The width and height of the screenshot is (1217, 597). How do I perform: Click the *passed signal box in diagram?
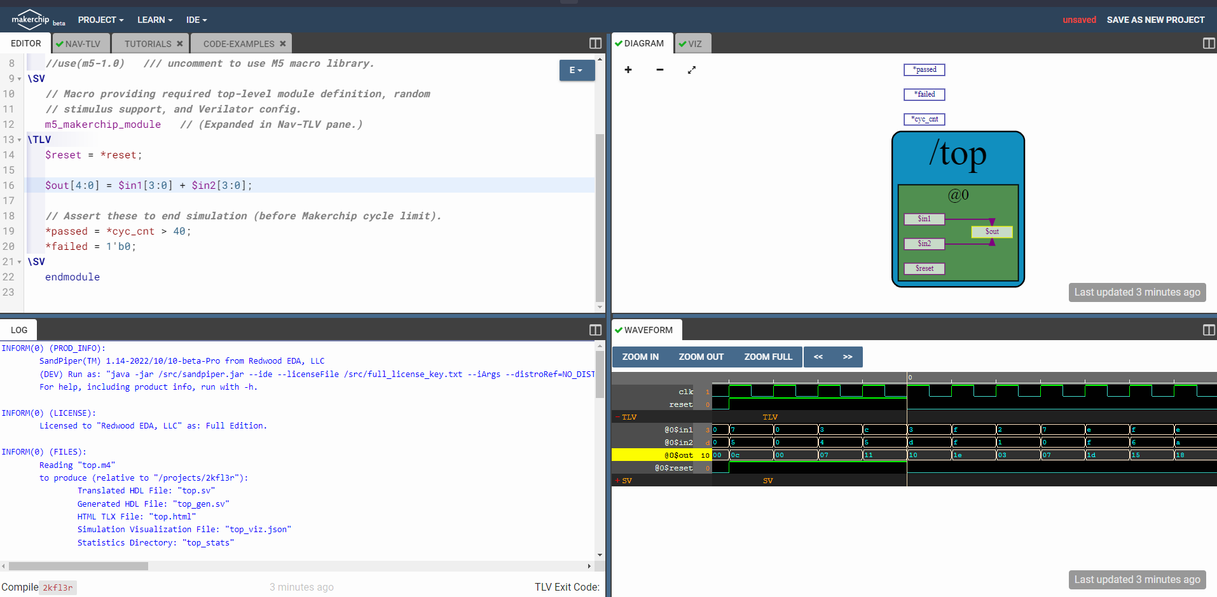click(925, 70)
